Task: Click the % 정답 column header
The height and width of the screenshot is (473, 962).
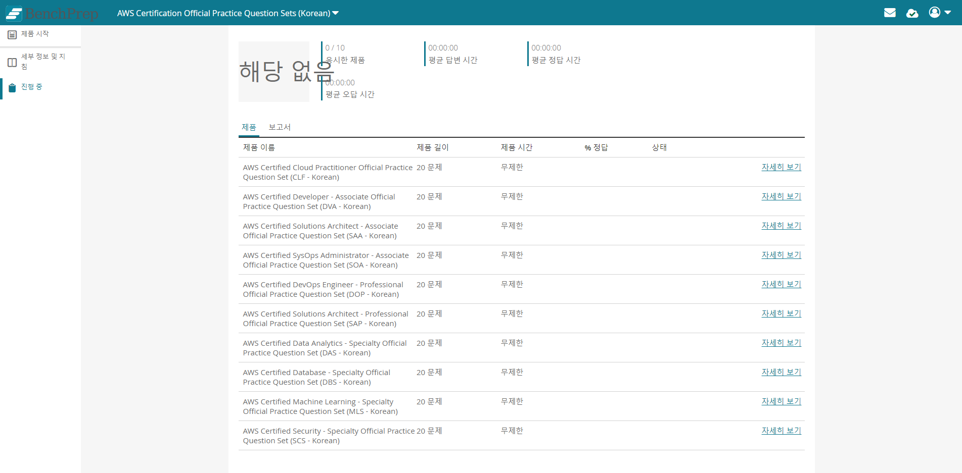Action: (597, 147)
